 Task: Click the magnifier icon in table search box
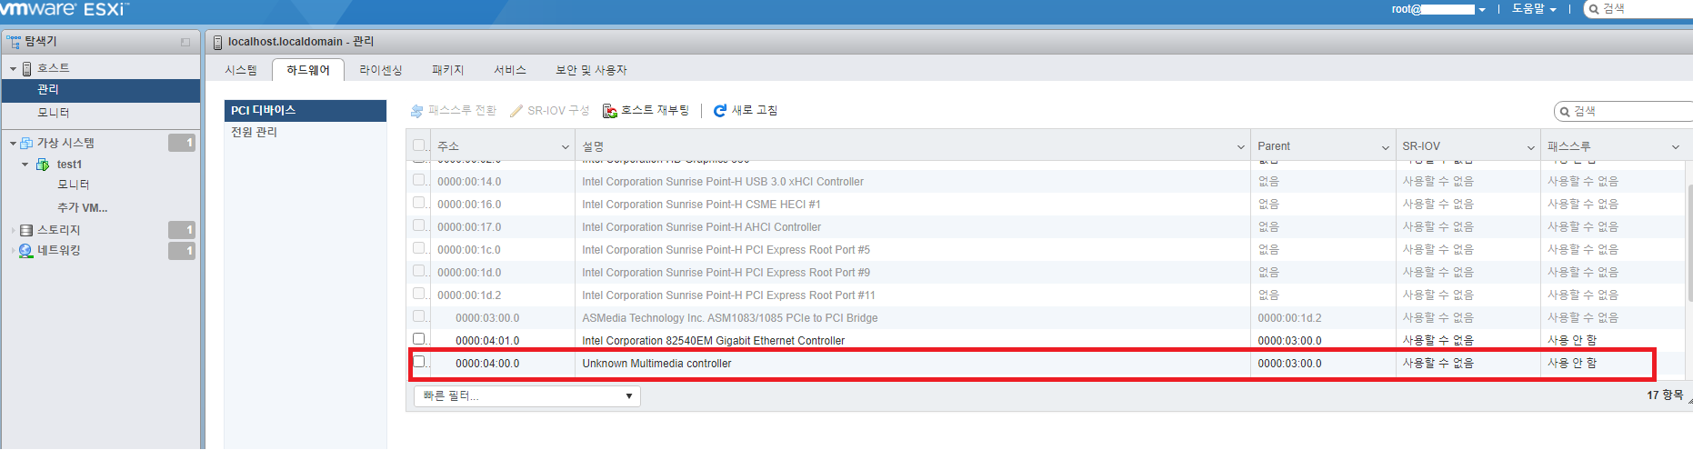pos(1565,112)
